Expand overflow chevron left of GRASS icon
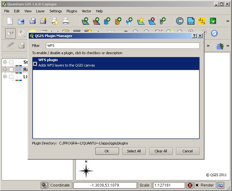 click(208, 46)
